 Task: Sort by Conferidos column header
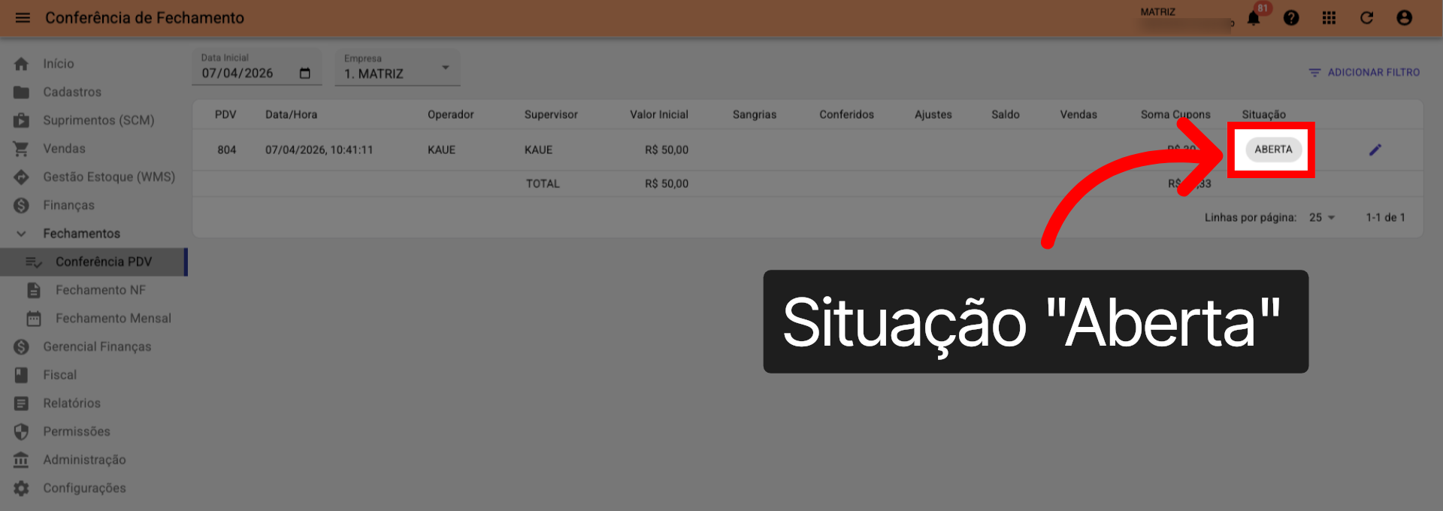(846, 115)
